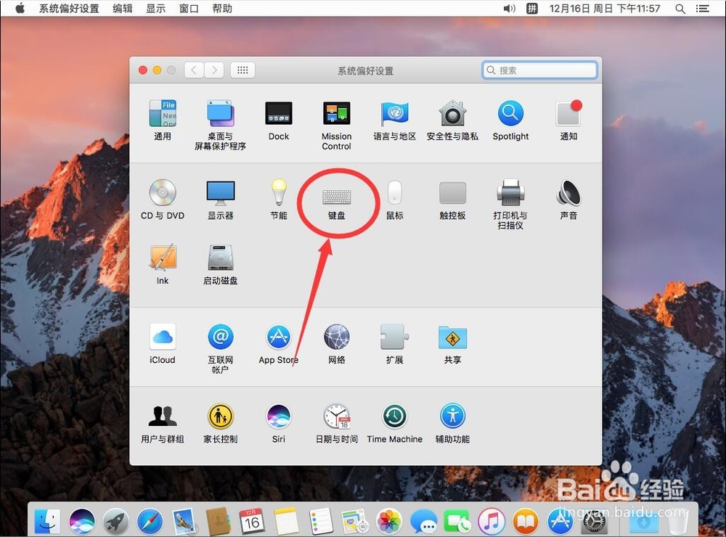This screenshot has width=726, height=537.
Task: Open Calendar from the Dock
Action: 252,521
